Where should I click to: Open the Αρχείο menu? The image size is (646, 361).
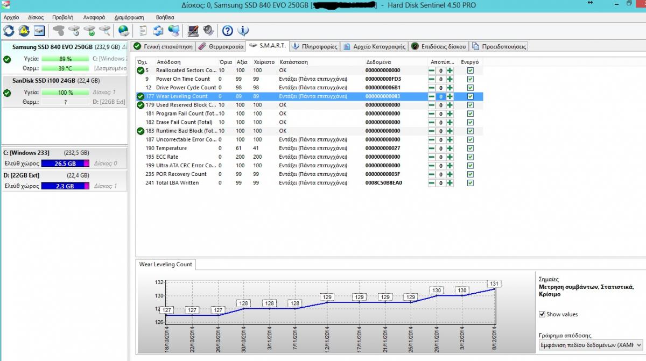coord(11,17)
